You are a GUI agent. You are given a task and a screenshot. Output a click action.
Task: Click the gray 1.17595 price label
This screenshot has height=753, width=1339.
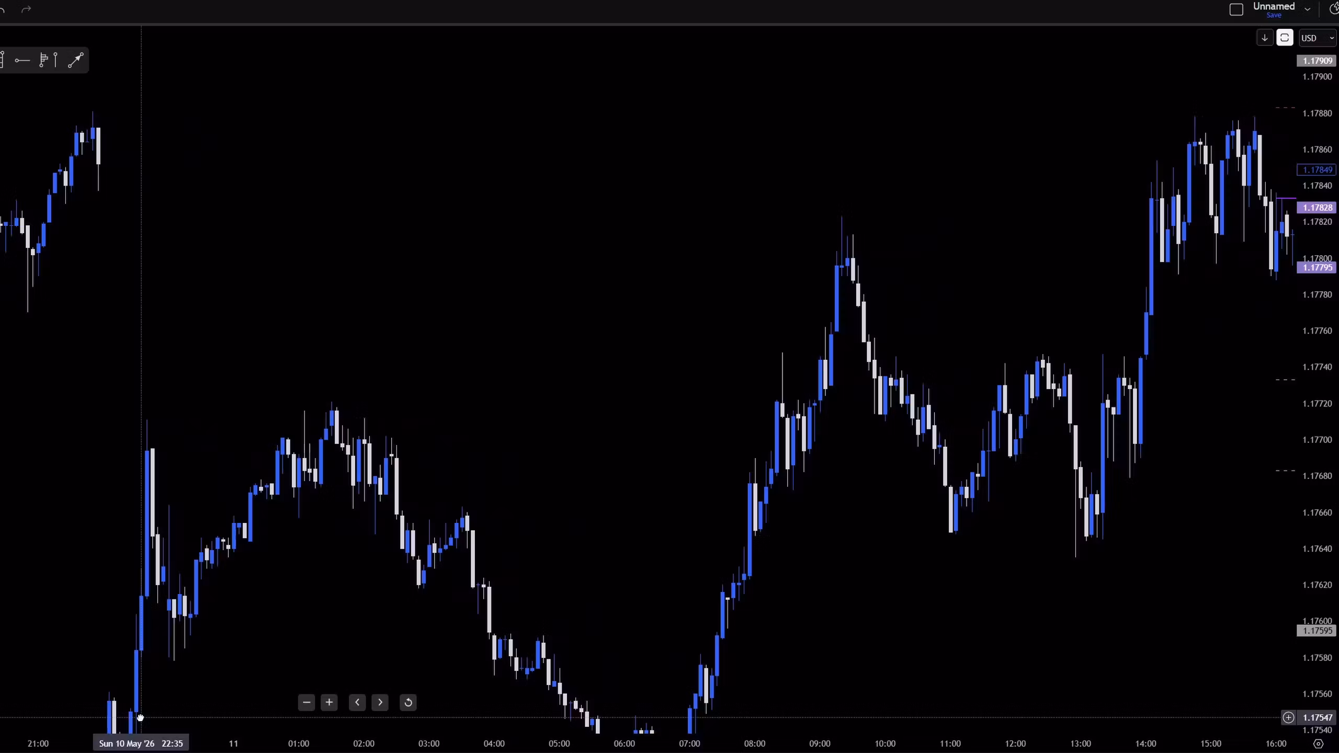(x=1317, y=631)
